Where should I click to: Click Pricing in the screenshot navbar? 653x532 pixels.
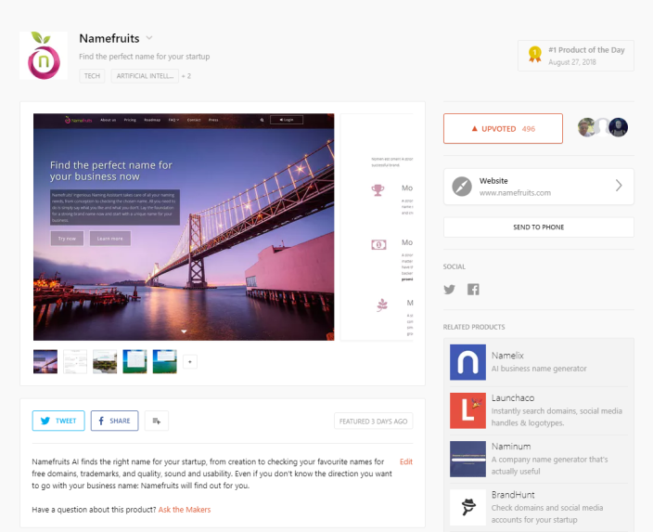(x=130, y=120)
